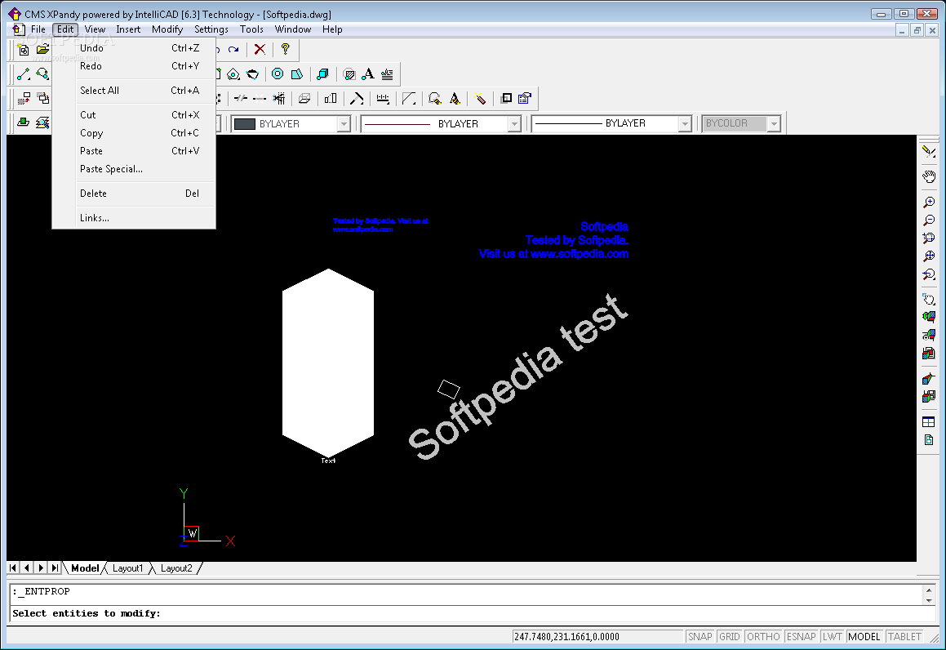
Task: Open the linetype BYLAYER dropdown
Action: click(x=514, y=124)
